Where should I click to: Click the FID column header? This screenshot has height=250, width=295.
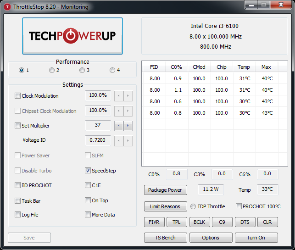click(154, 67)
